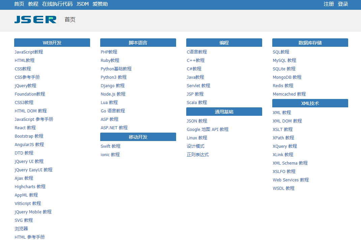Open the Ruby教程 link
The width and height of the screenshot is (361, 242).
[110, 60]
